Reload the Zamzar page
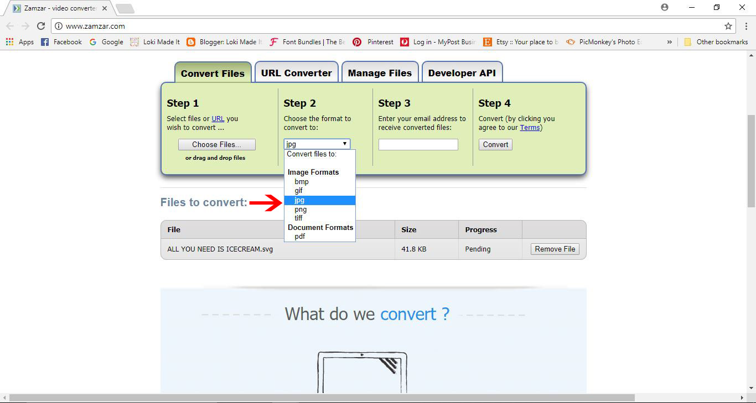Image resolution: width=756 pixels, height=403 pixels. (x=41, y=26)
